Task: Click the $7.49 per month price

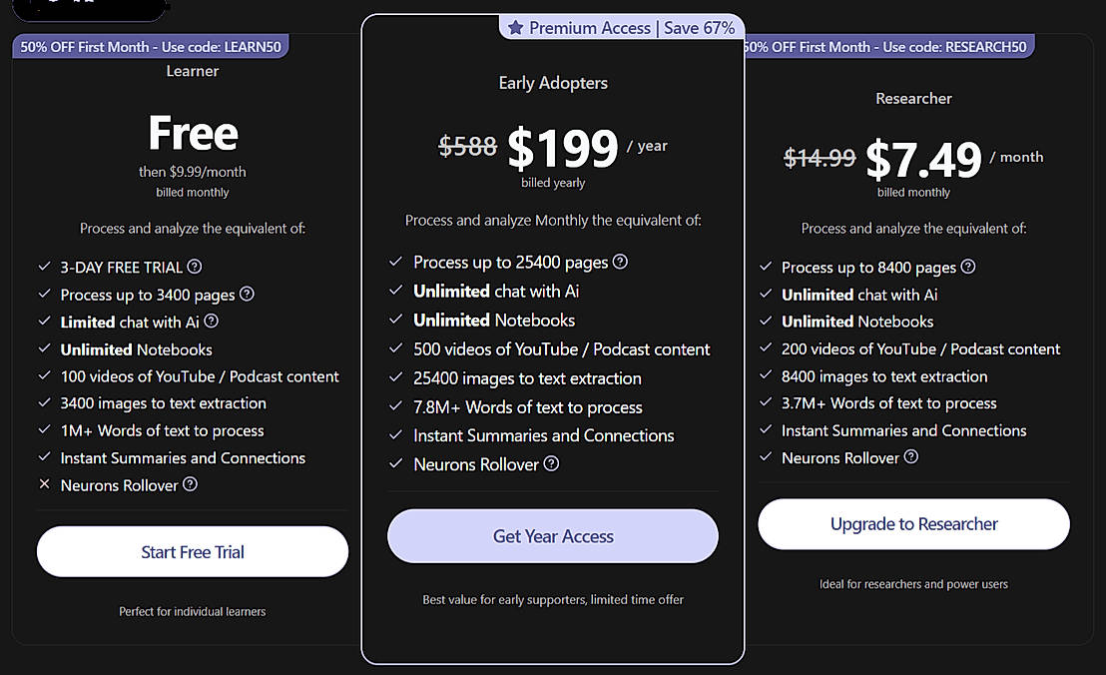Action: (923, 158)
